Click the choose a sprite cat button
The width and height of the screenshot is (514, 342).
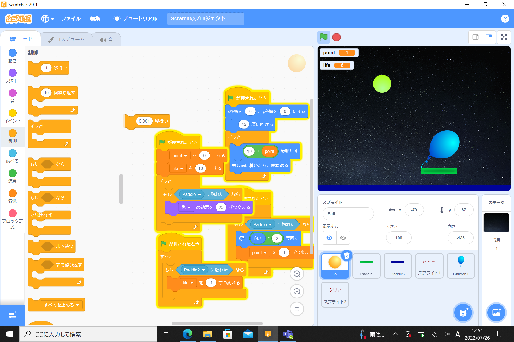point(463,312)
